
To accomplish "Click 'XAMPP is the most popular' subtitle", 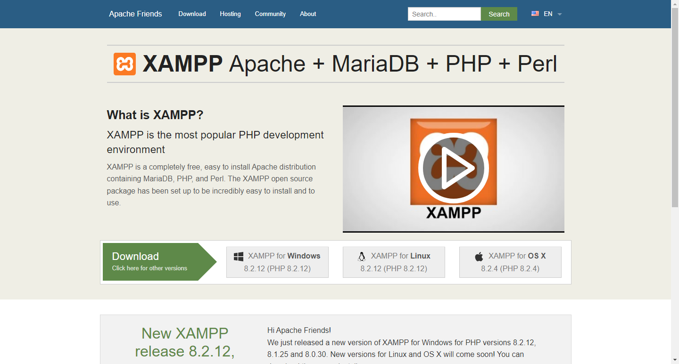I will point(215,142).
